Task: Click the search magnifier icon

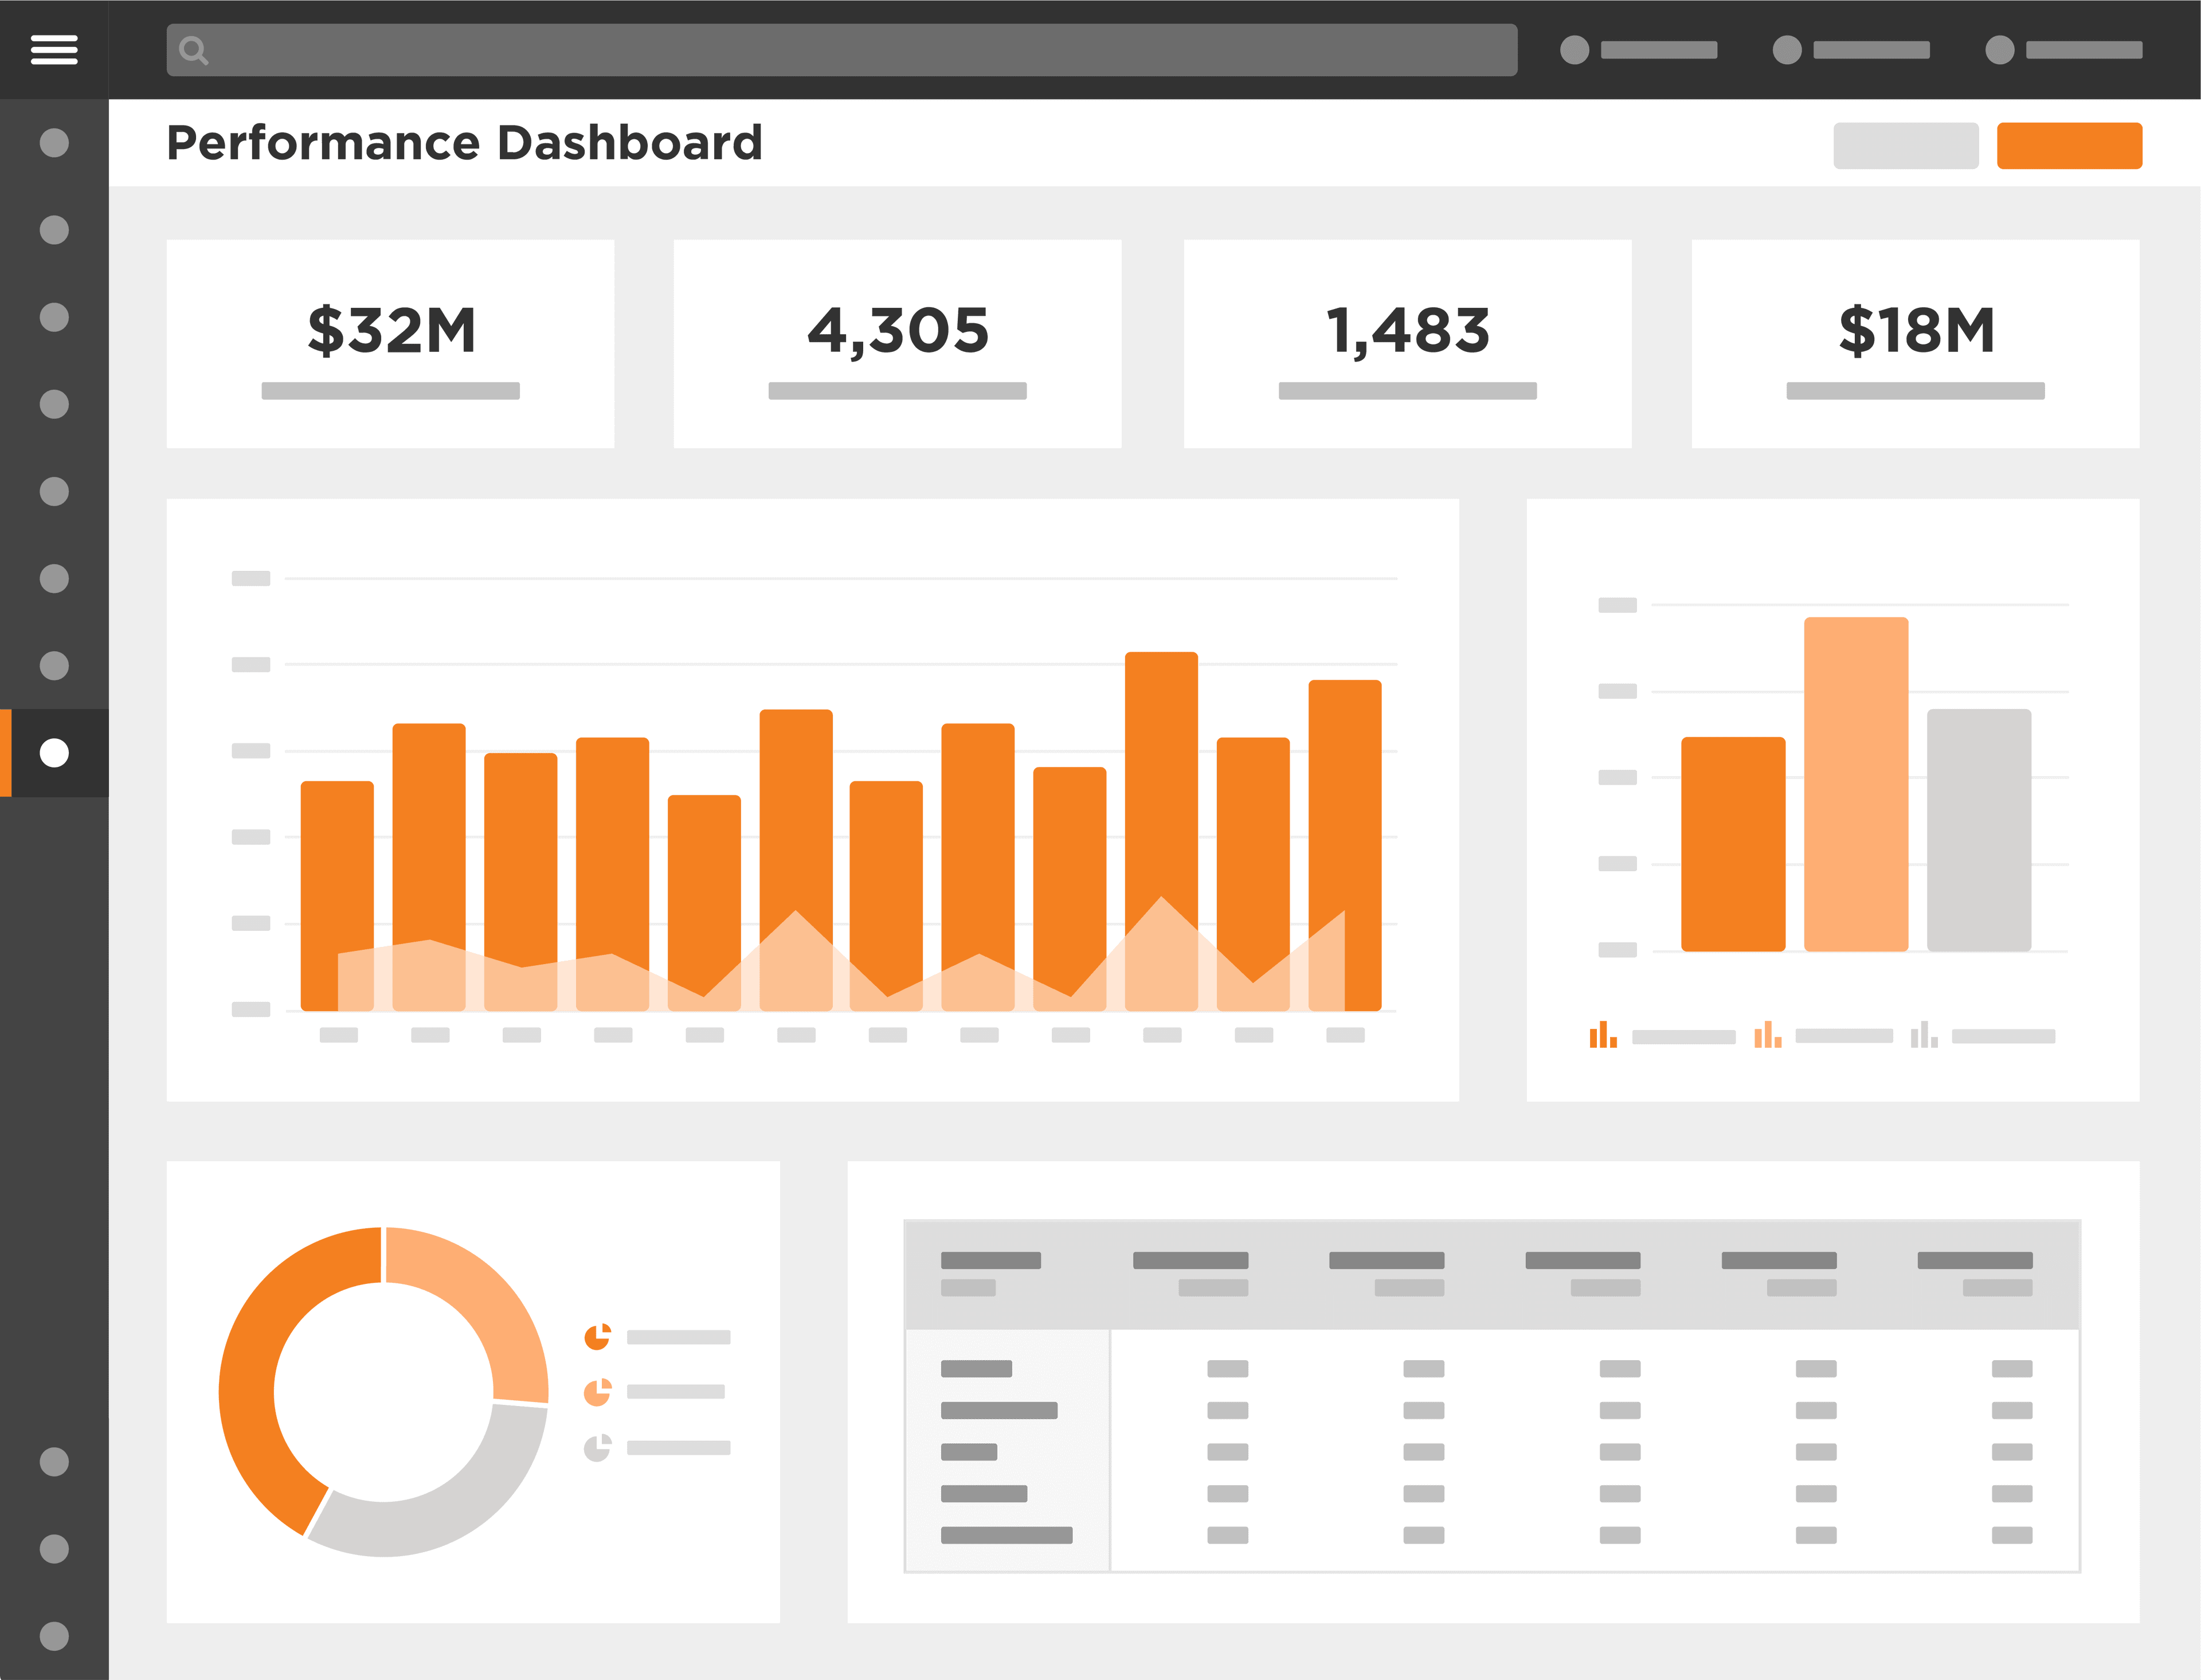Action: click(193, 50)
